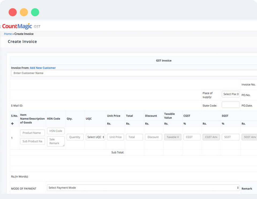This screenshot has width=257, height=199.
Task: Click the HSN Code input
Action: [x=56, y=131]
